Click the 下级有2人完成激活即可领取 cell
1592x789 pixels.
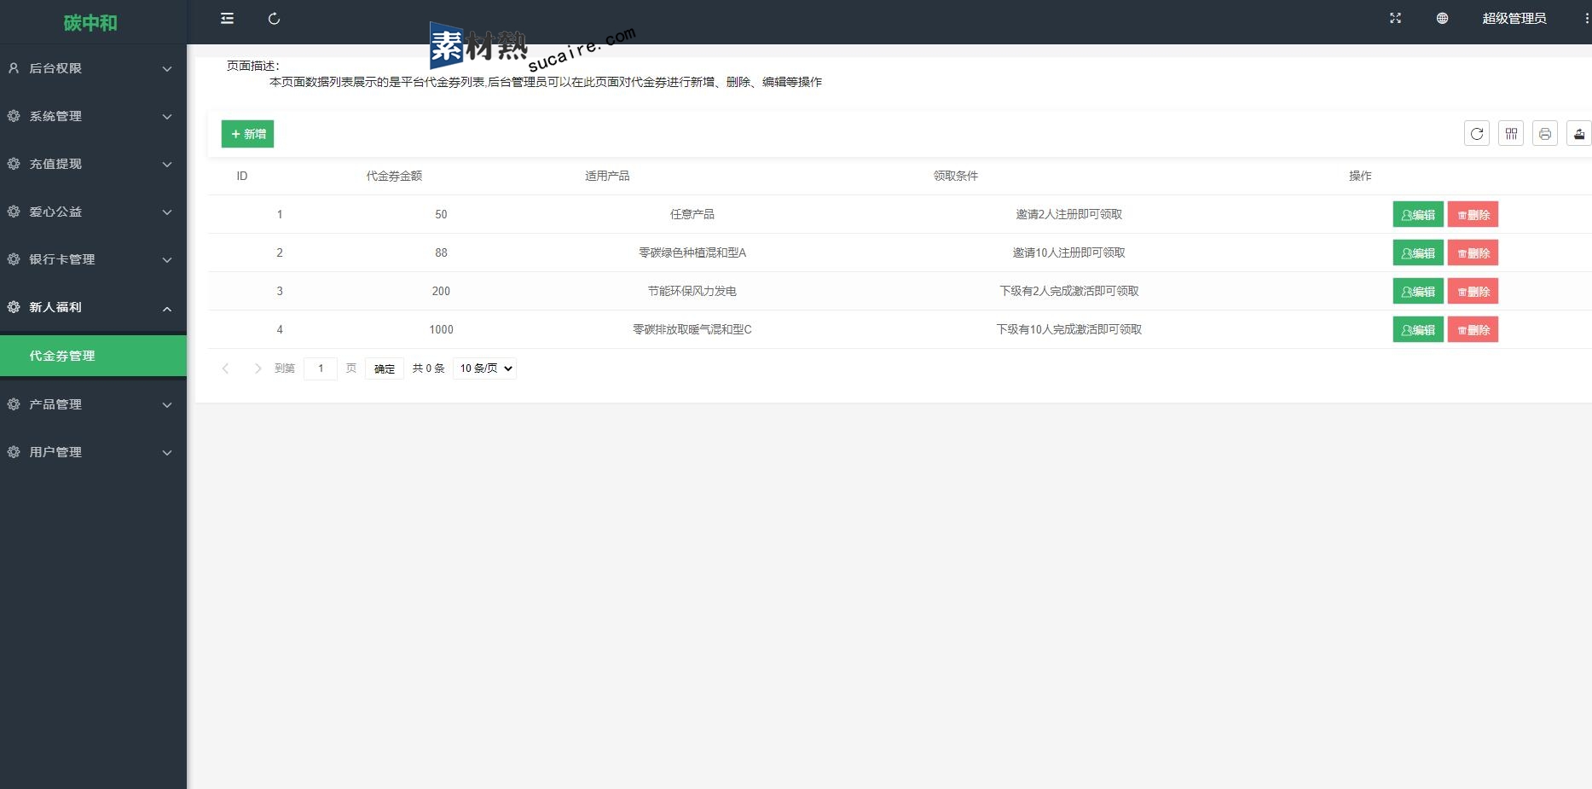tap(1068, 291)
